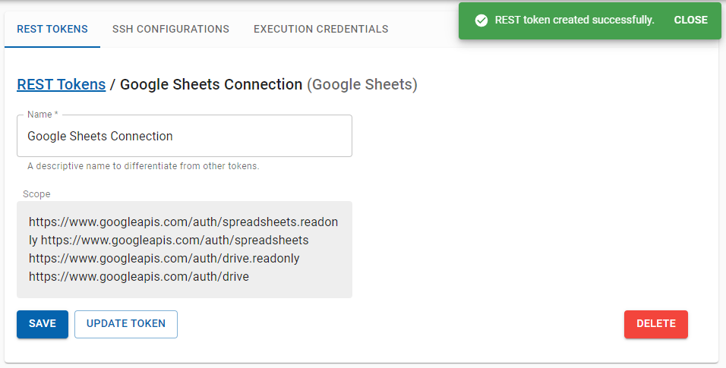Hit the red DELETE button
This screenshot has width=726, height=368.
pyautogui.click(x=655, y=323)
